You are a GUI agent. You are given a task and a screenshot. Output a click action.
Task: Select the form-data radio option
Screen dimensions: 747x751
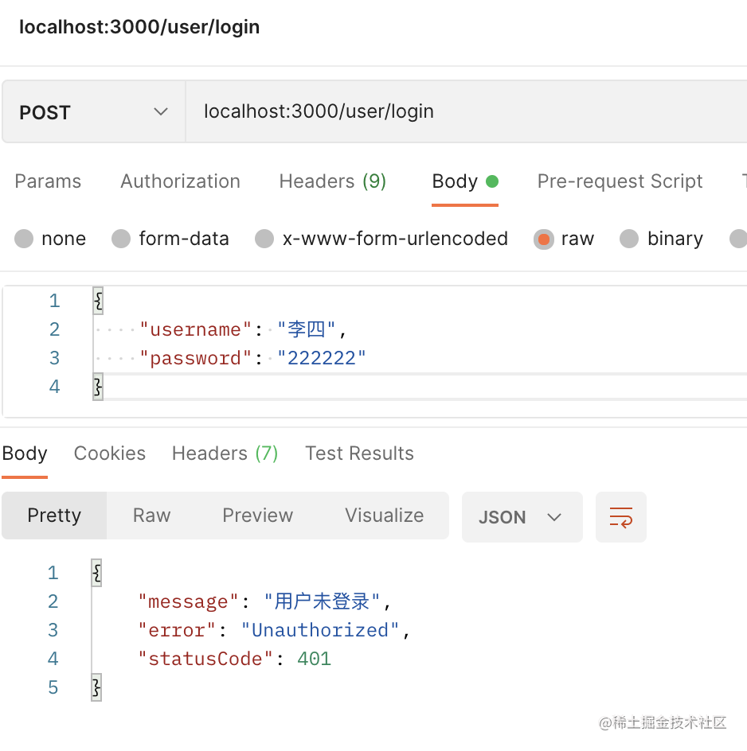[x=121, y=239]
